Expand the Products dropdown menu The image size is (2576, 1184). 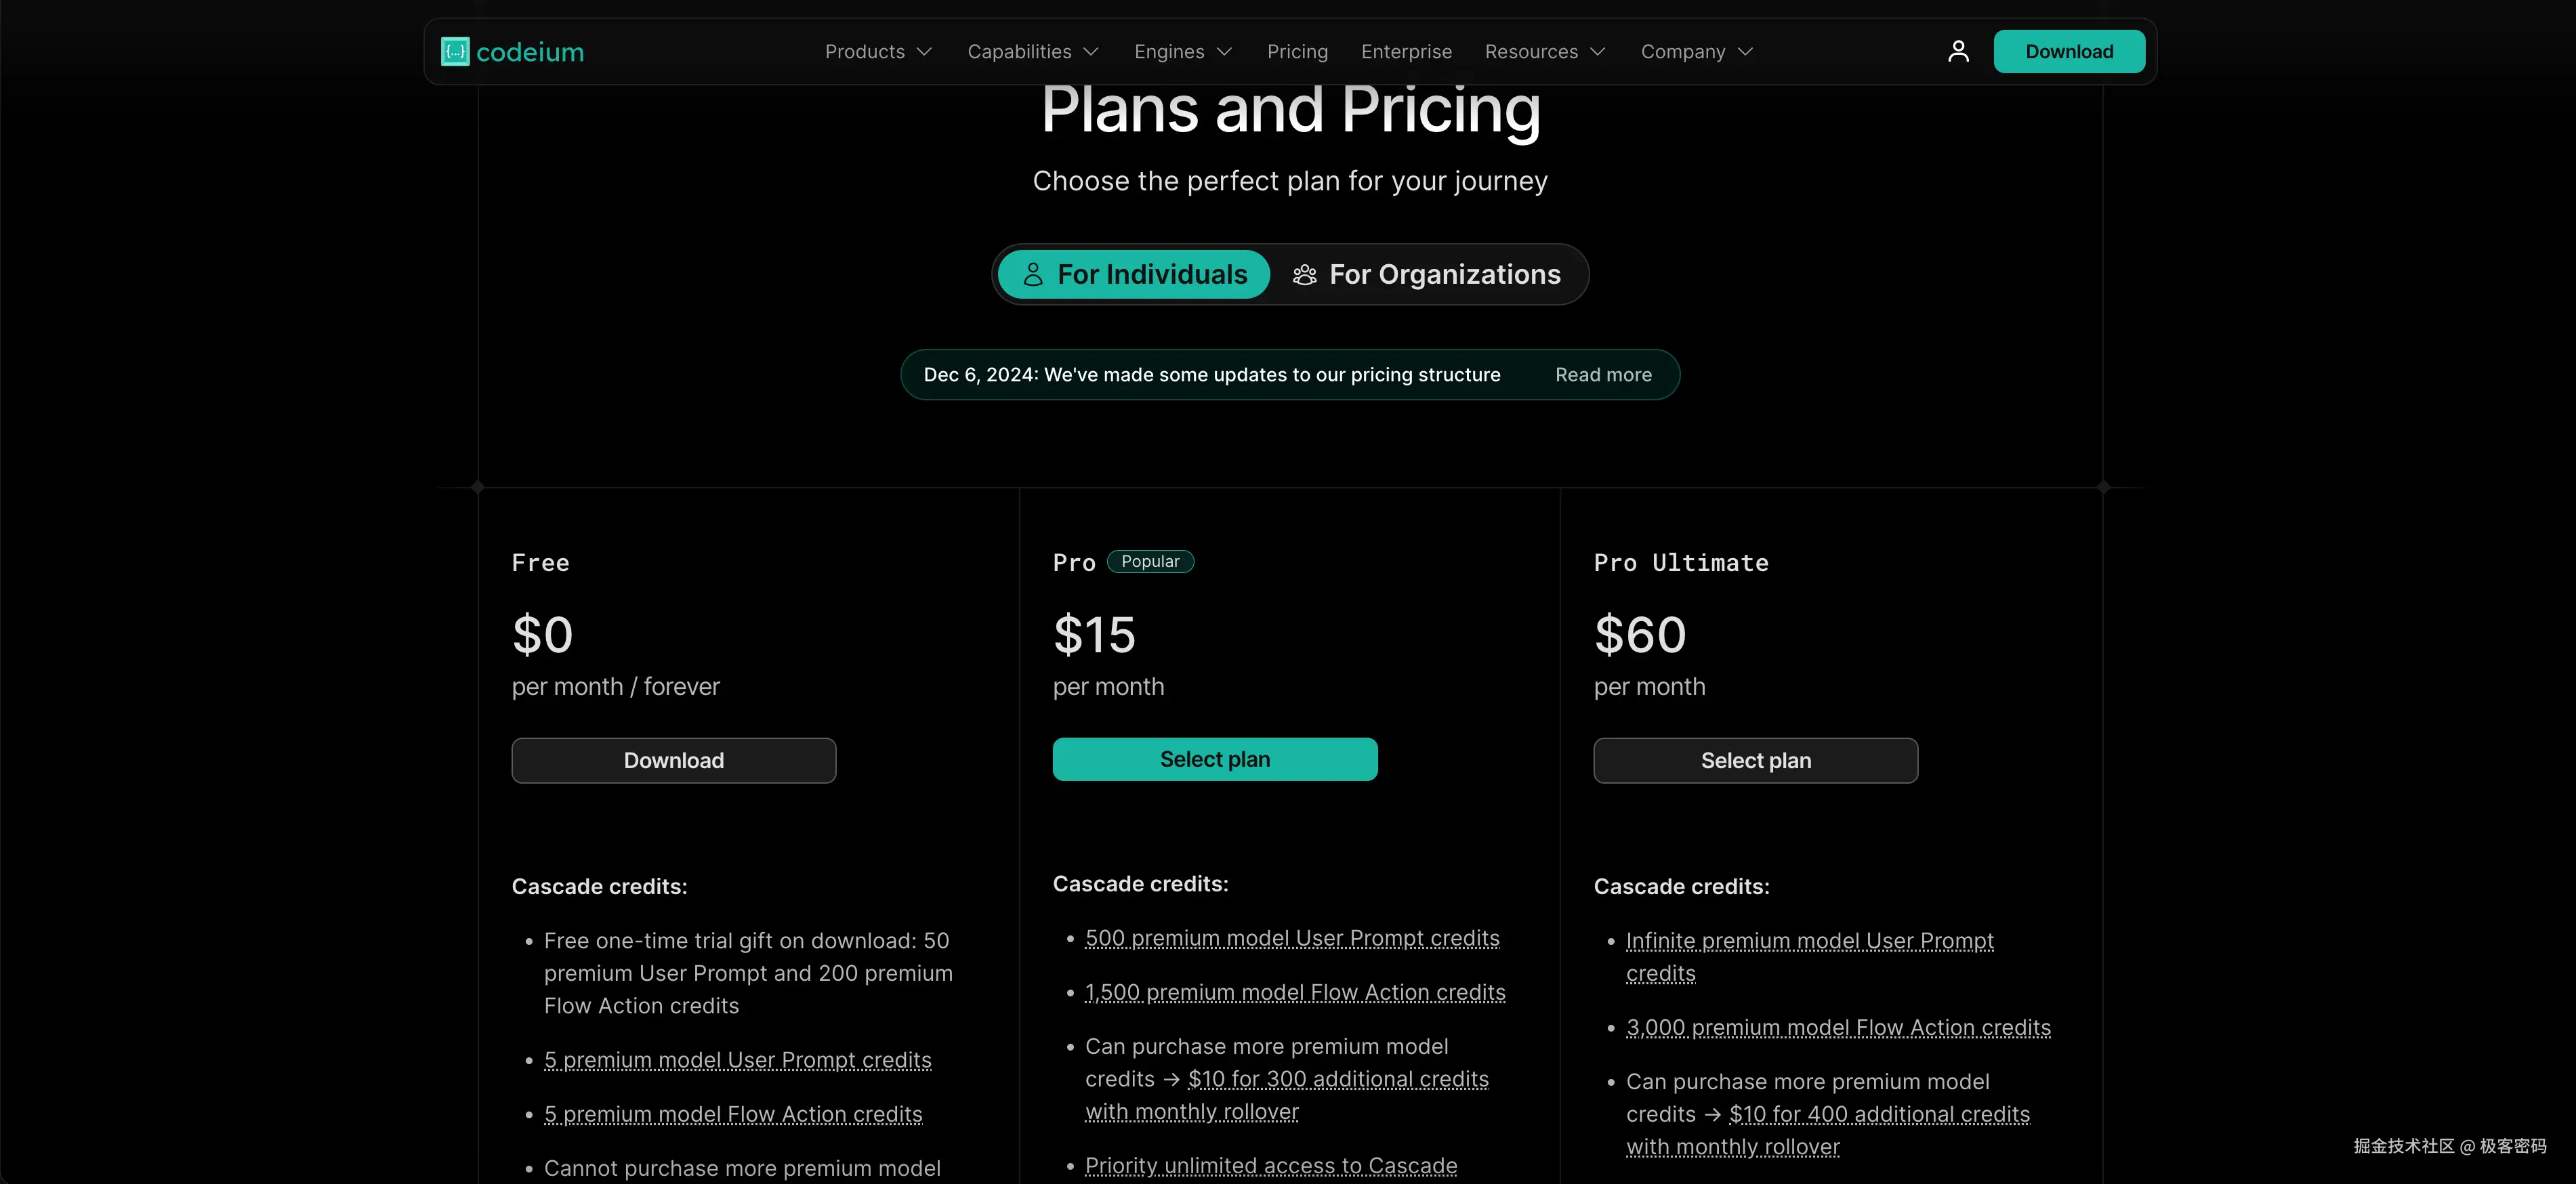pos(878,52)
